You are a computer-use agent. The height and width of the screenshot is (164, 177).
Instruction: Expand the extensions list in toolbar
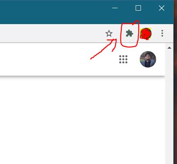(129, 34)
